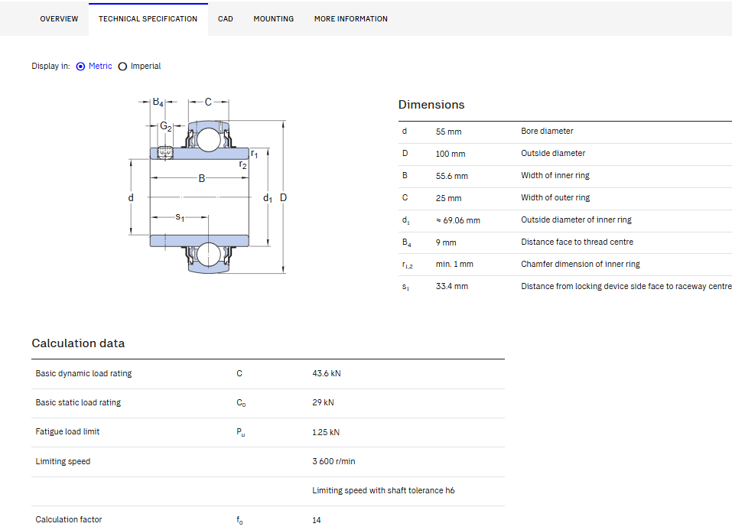Screen dimensions: 732x530
Task: Click the 'Fatigue load limit' label
Action: (67, 432)
